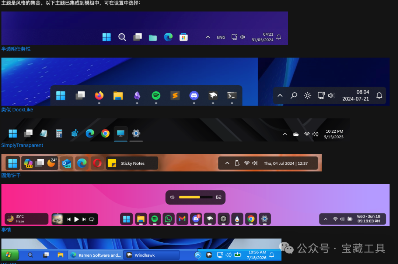Image resolution: width=398 pixels, height=264 pixels.
Task: Open the 事情 theme link
Action: point(6,230)
